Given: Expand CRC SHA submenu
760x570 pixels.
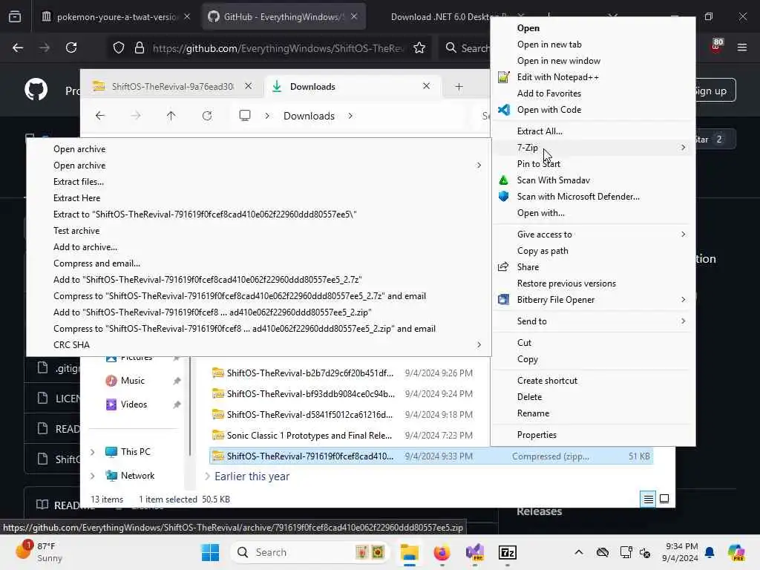Looking at the screenshot, I should tap(259, 344).
